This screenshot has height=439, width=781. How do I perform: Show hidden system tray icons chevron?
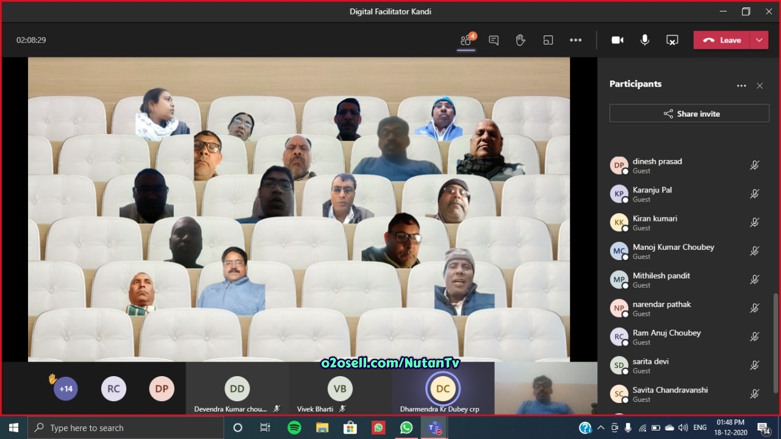point(601,428)
